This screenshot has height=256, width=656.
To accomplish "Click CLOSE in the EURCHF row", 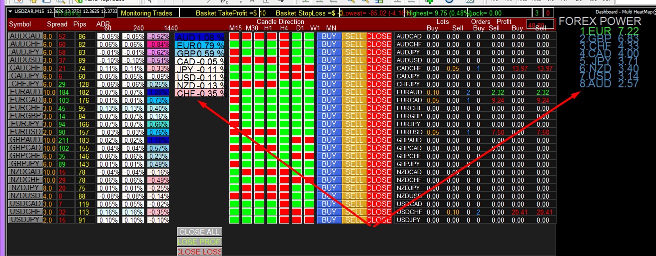I will coord(379,108).
